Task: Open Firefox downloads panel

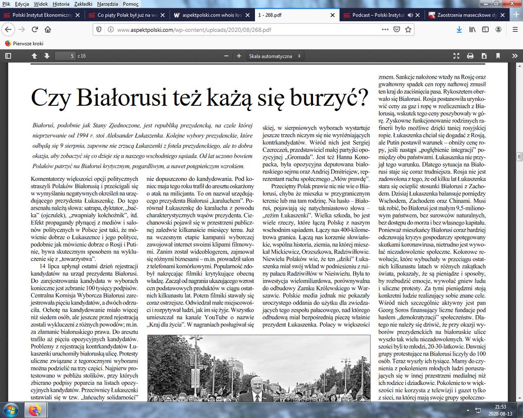Action: pos(459,30)
